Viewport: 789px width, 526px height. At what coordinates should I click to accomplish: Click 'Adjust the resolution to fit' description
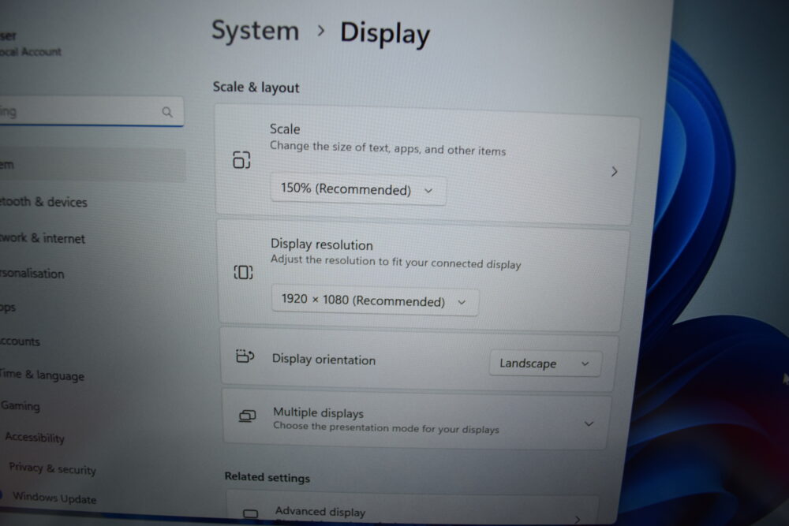pos(395,262)
